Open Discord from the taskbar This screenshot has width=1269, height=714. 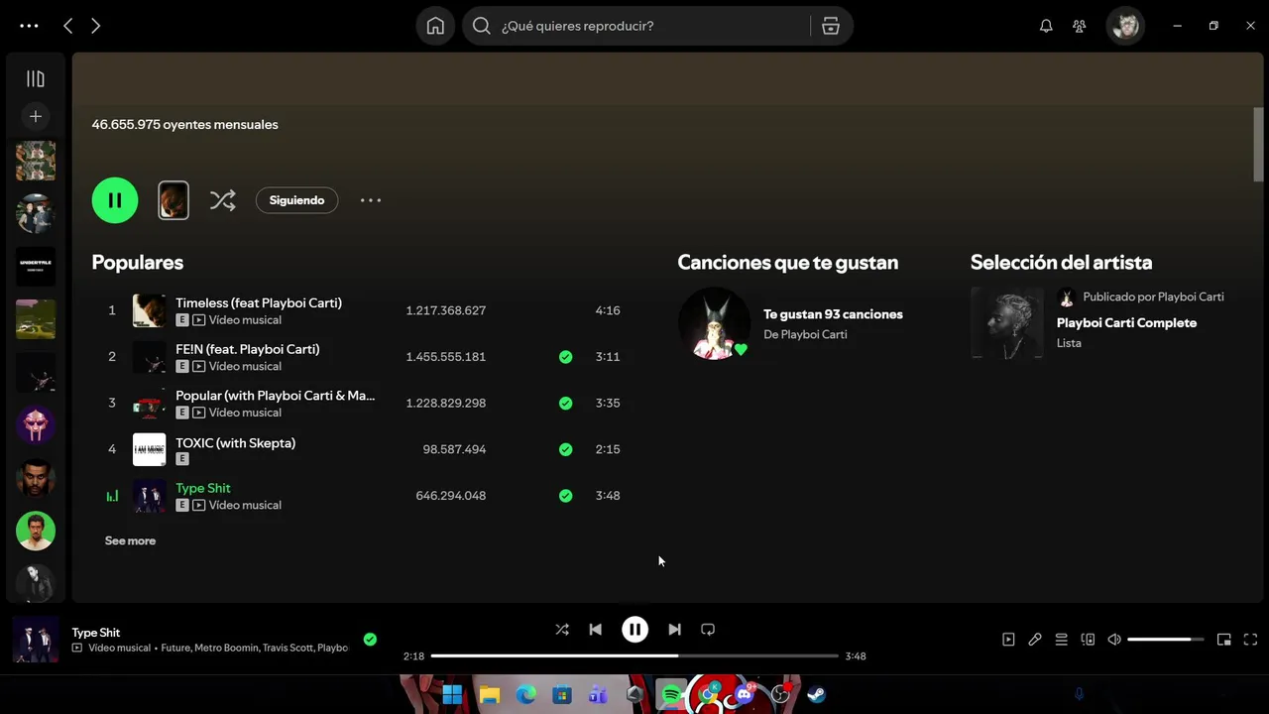pos(745,694)
